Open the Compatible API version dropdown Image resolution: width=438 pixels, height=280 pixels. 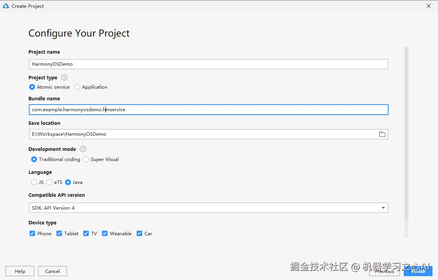(208, 208)
